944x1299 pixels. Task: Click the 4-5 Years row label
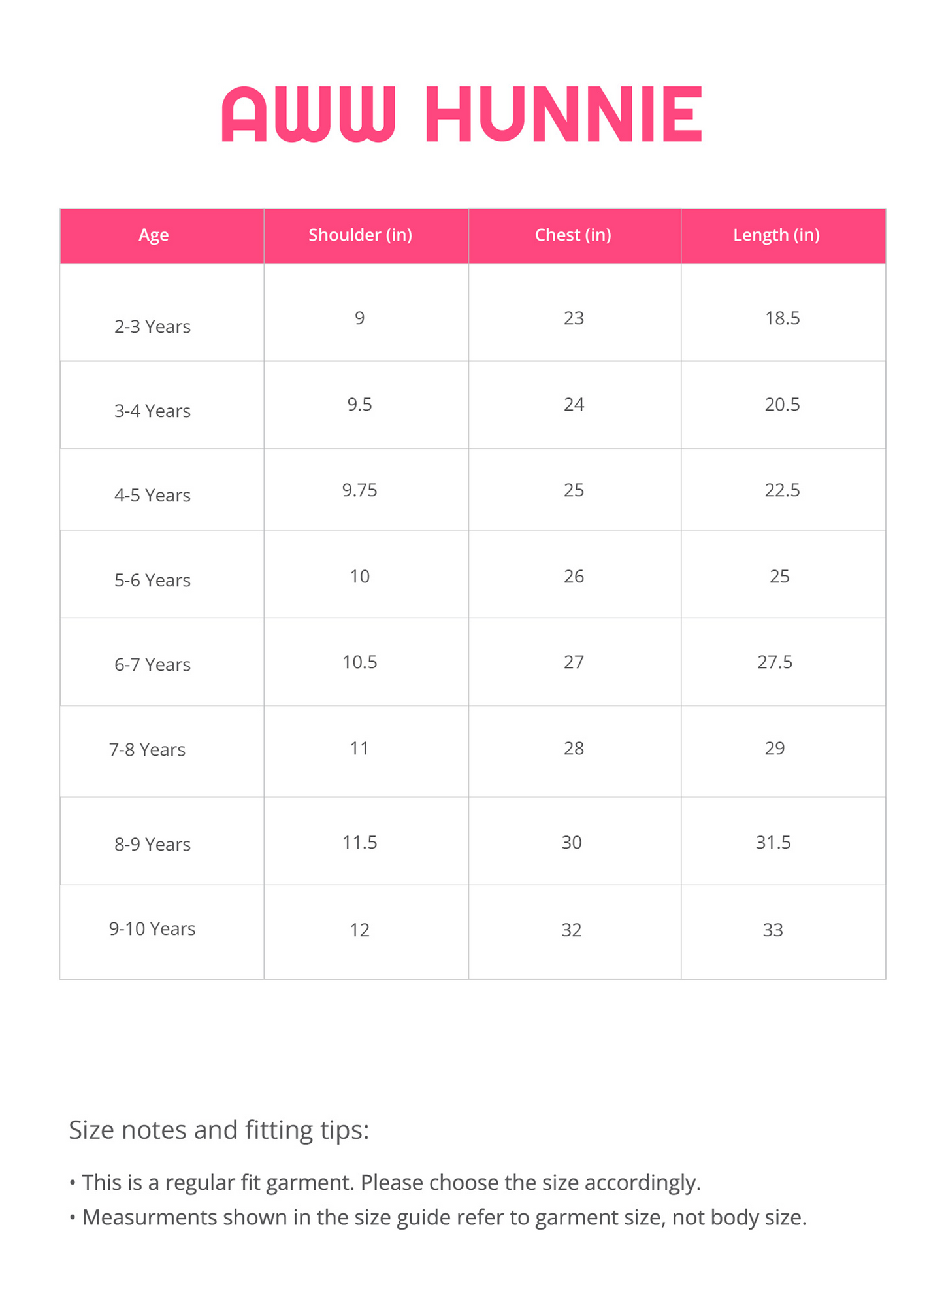[152, 495]
